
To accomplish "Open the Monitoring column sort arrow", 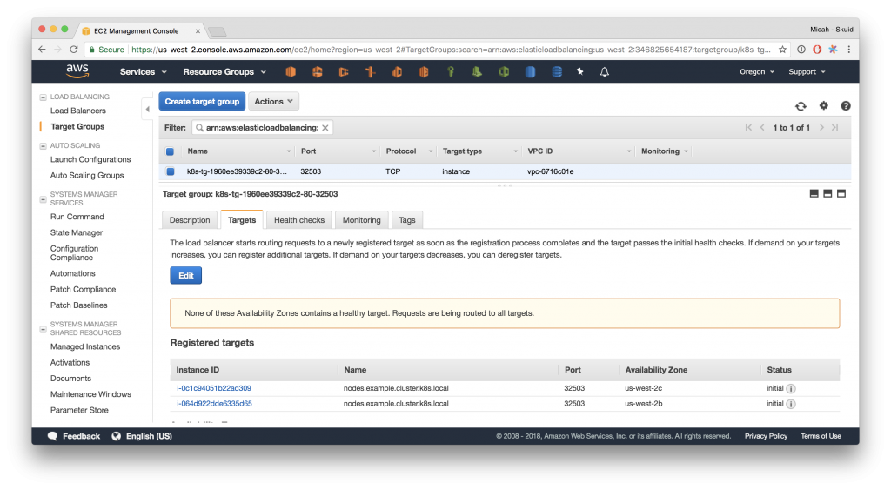I will [686, 151].
